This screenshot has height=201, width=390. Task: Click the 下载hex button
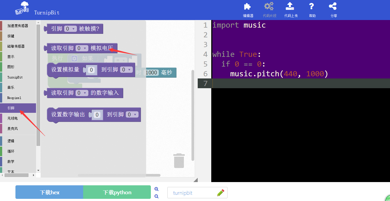coord(49,192)
